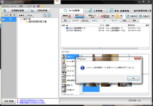
Task: Click the コピー copy button
Action: pos(105,21)
